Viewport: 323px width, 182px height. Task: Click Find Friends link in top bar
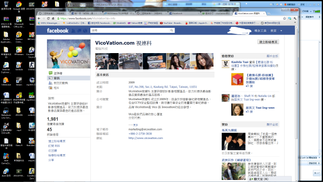click(x=260, y=31)
